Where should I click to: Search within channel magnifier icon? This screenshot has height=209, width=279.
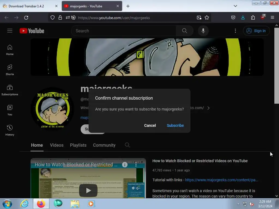pyautogui.click(x=127, y=145)
